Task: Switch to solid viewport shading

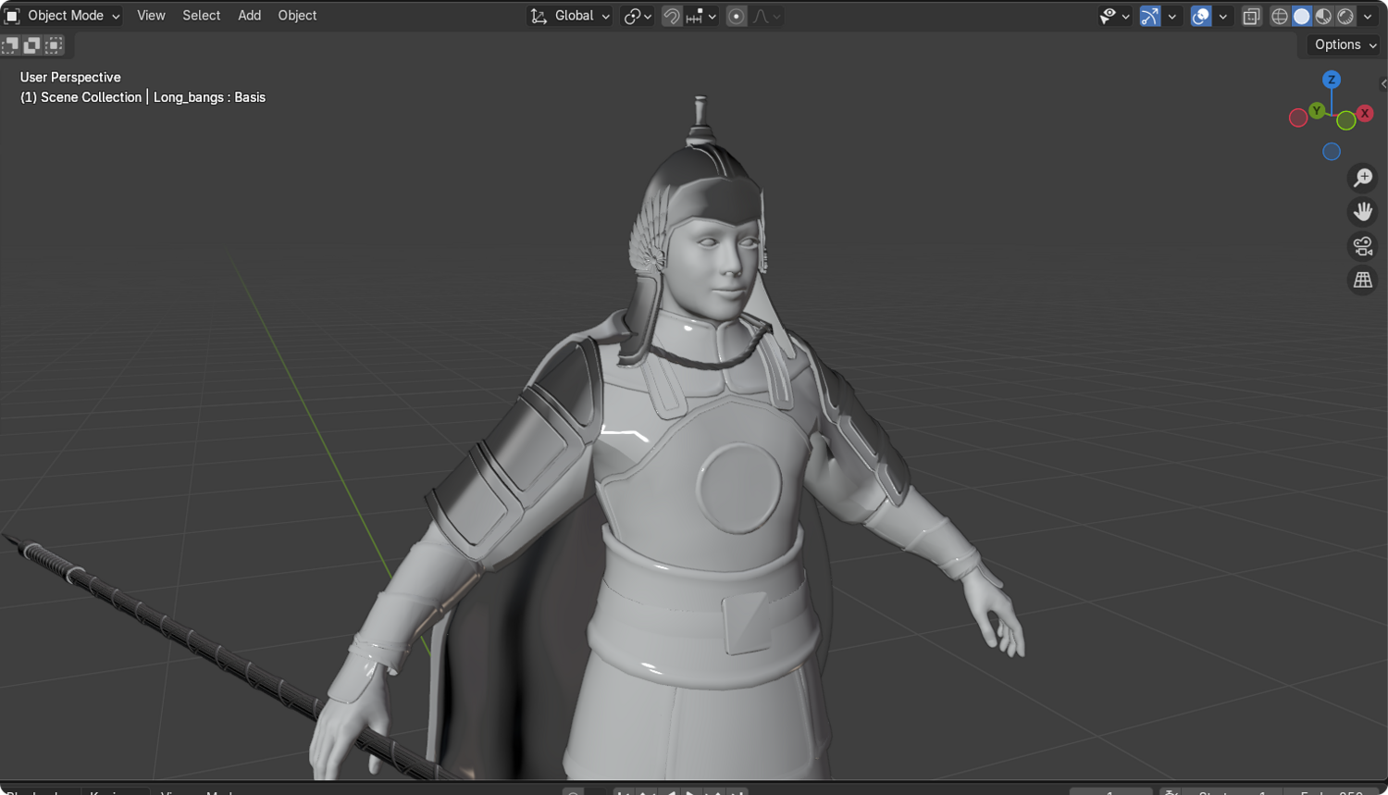Action: click(x=1302, y=16)
